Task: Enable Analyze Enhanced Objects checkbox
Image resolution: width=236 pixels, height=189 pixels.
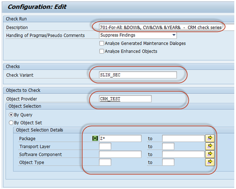Action: point(101,51)
